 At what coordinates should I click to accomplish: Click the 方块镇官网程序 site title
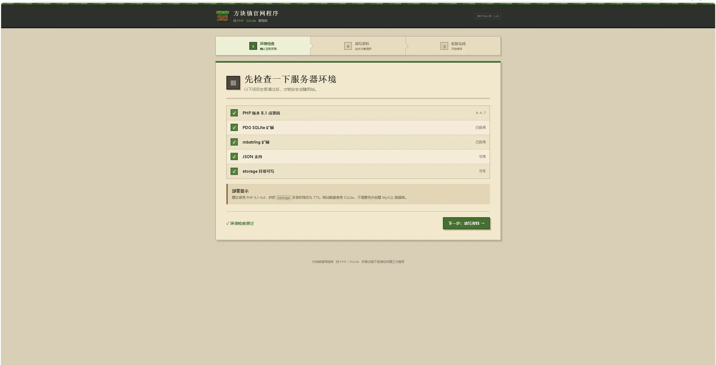256,13
